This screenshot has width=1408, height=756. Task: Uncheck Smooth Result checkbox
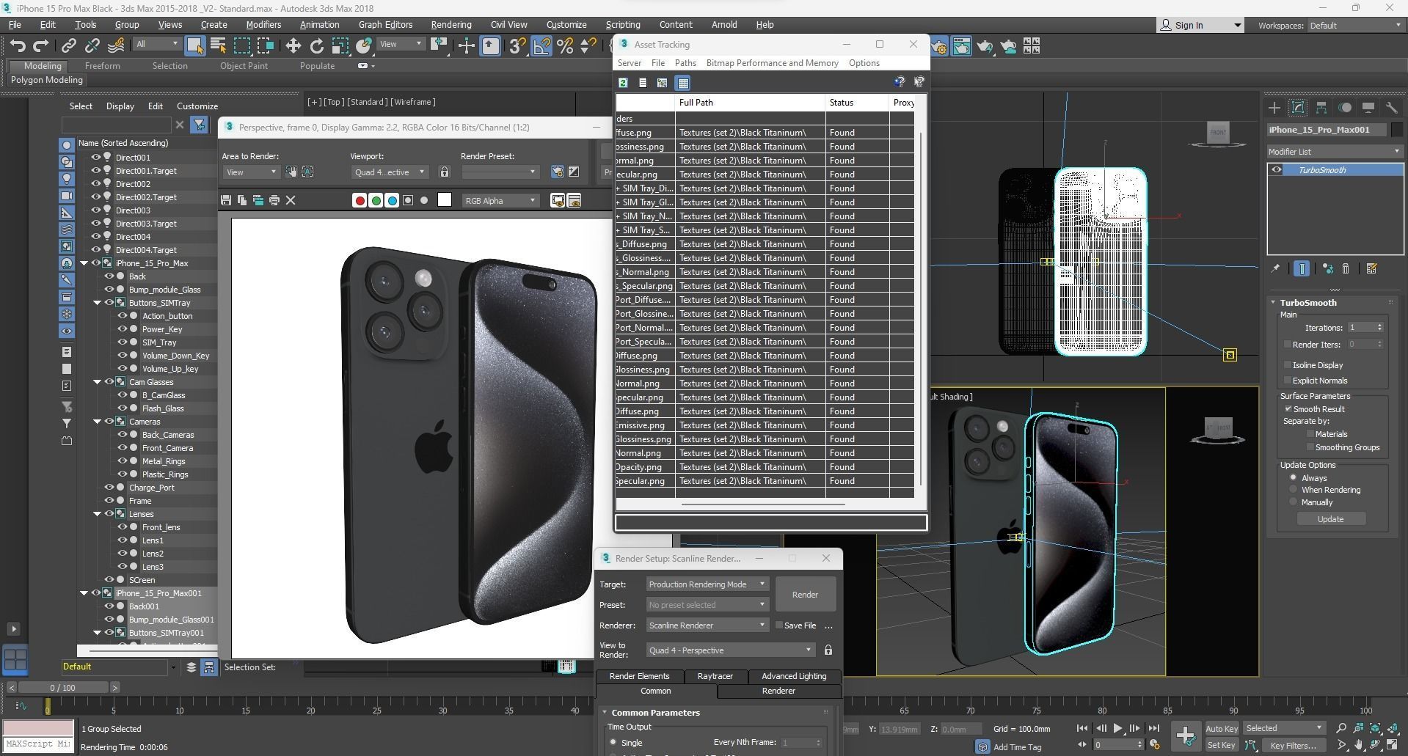point(1288,408)
